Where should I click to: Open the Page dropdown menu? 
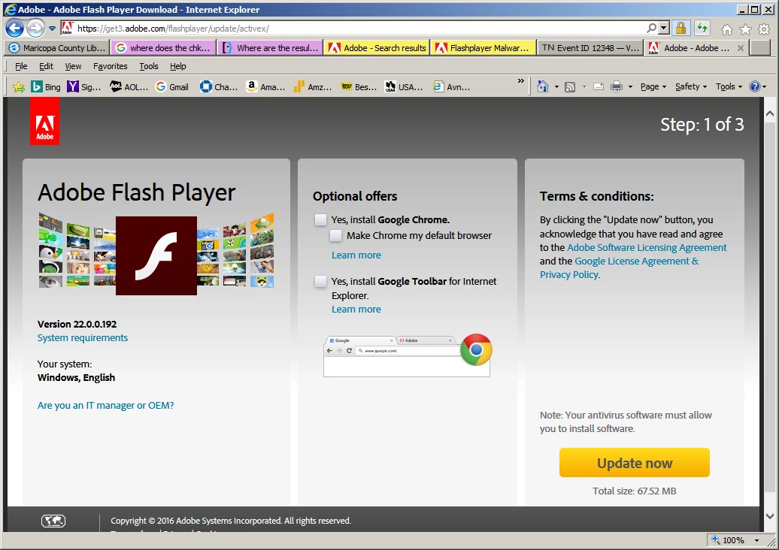point(653,87)
